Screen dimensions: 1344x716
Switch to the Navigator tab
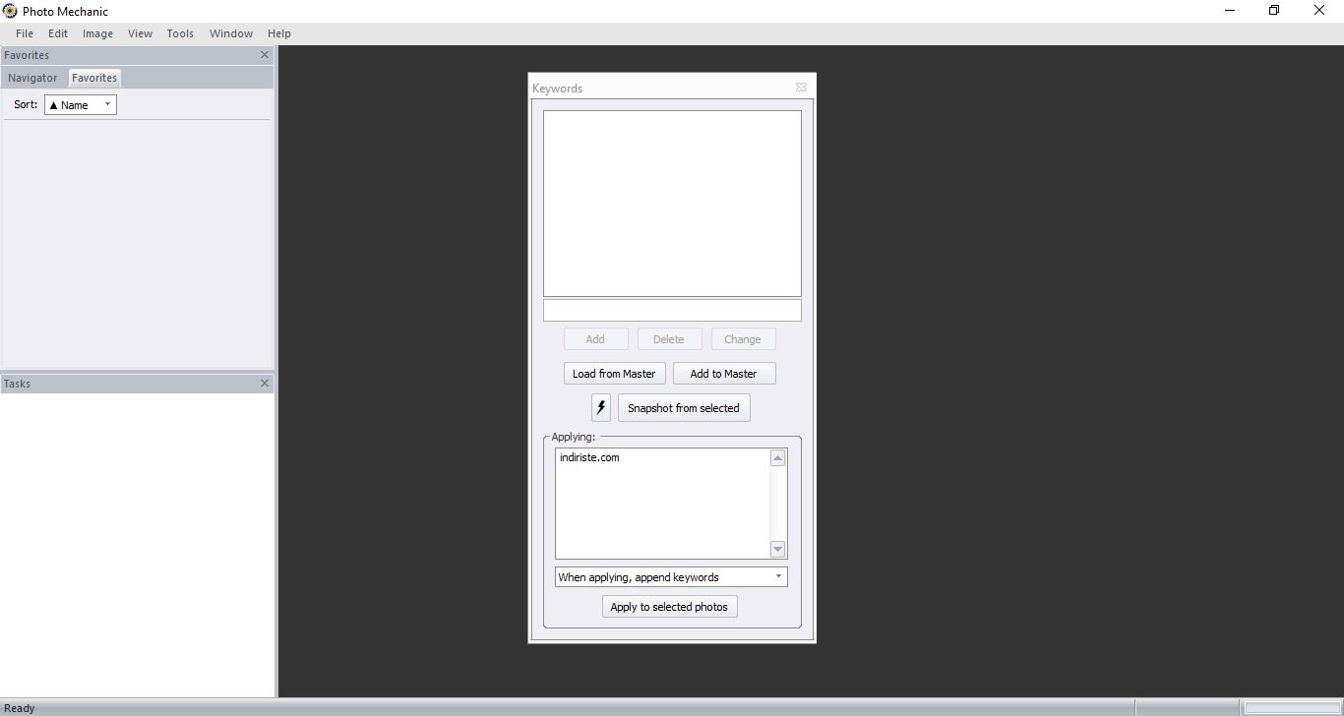32,78
